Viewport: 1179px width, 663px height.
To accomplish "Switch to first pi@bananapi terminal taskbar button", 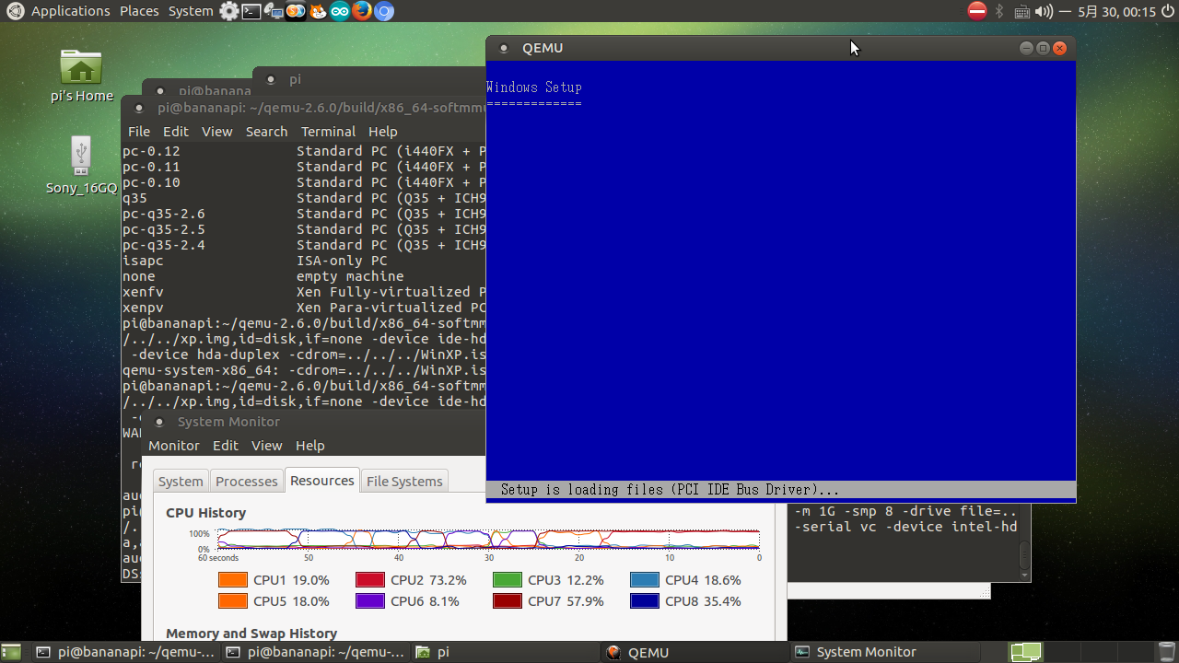I will [125, 652].
